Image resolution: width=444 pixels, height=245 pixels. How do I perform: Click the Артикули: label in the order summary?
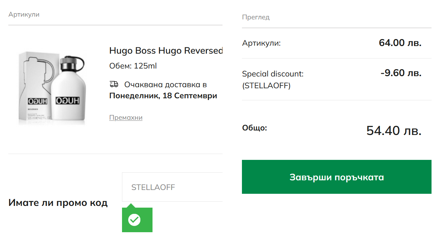coord(261,43)
